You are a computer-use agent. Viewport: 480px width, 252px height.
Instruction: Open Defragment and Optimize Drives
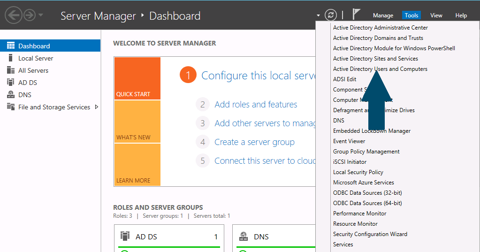(x=374, y=110)
